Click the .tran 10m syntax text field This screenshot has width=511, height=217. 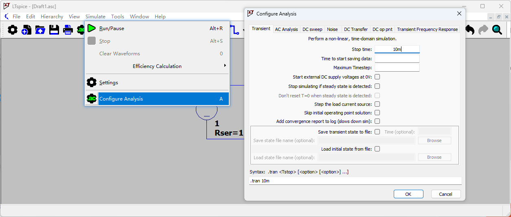355,181
